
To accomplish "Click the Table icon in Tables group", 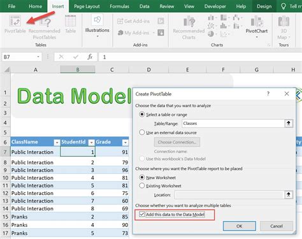I will point(70,21).
